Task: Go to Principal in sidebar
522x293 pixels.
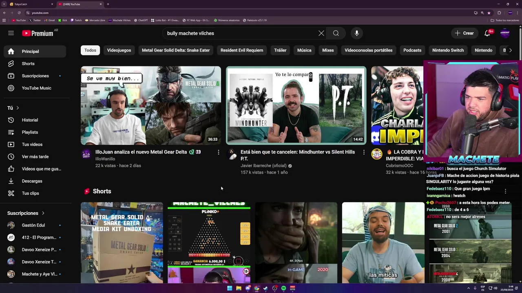Action: pyautogui.click(x=35, y=51)
